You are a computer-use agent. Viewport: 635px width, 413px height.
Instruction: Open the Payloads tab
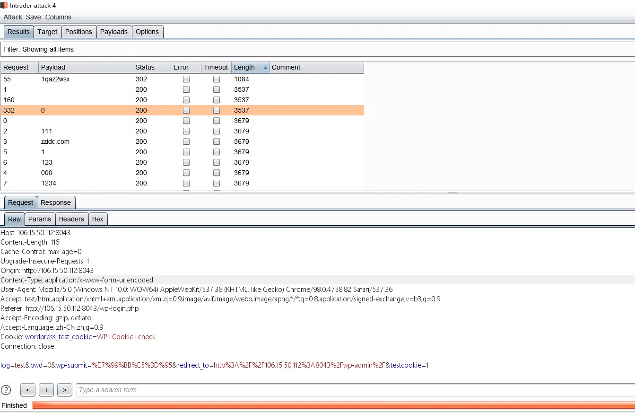click(114, 32)
